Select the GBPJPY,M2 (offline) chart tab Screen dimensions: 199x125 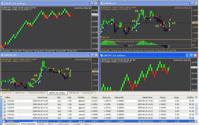(x=57, y=93)
